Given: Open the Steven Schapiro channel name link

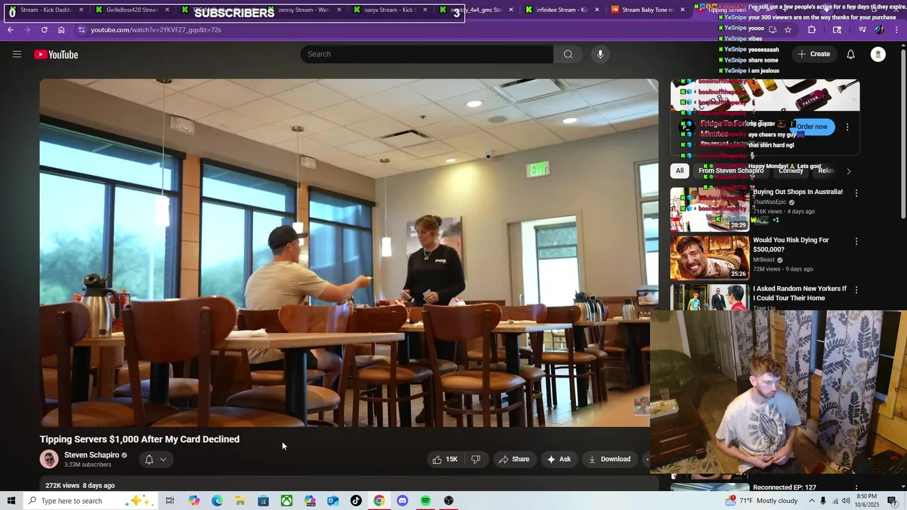Looking at the screenshot, I should pos(91,455).
